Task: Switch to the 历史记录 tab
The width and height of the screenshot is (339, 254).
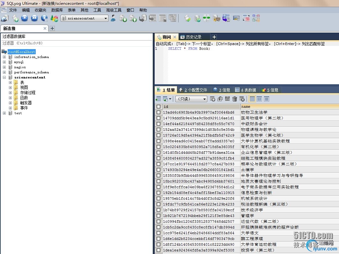Action: pos(194,37)
